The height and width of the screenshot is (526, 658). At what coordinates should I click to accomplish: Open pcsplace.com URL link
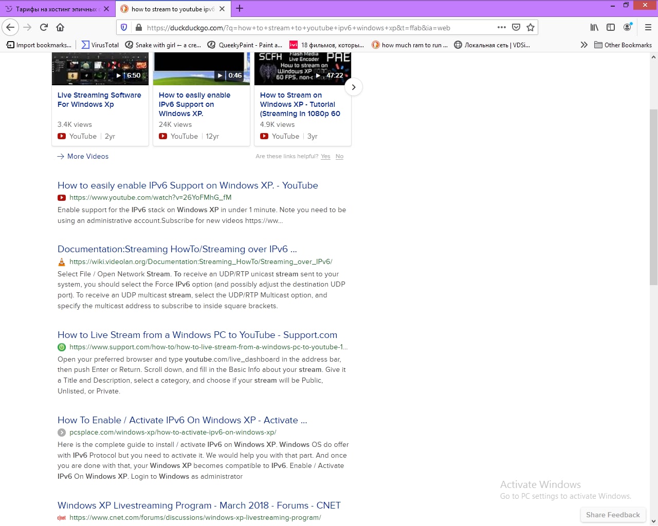tap(173, 433)
